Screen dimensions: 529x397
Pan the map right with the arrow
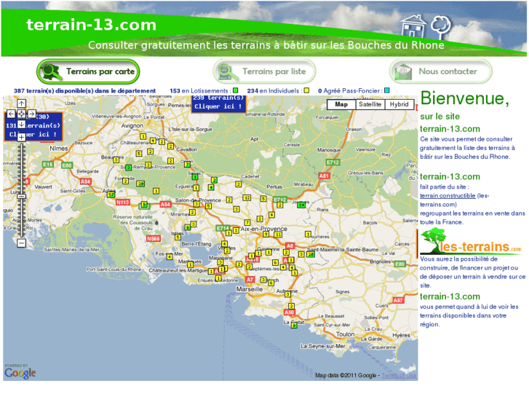click(x=32, y=114)
